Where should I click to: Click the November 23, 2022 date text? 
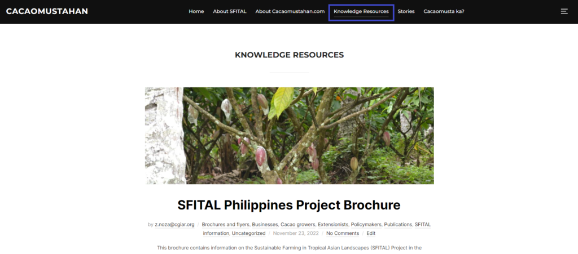point(296,233)
